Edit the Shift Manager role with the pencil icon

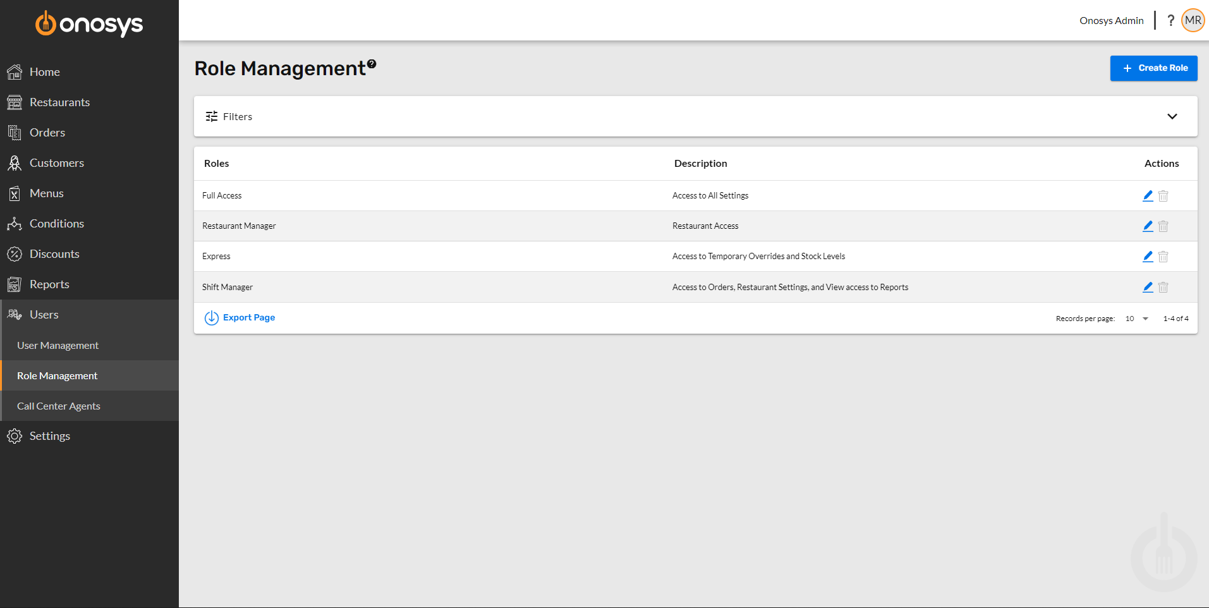tap(1147, 287)
